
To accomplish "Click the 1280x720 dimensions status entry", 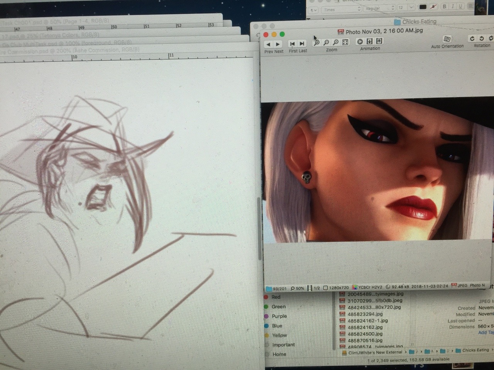I will [x=336, y=288].
